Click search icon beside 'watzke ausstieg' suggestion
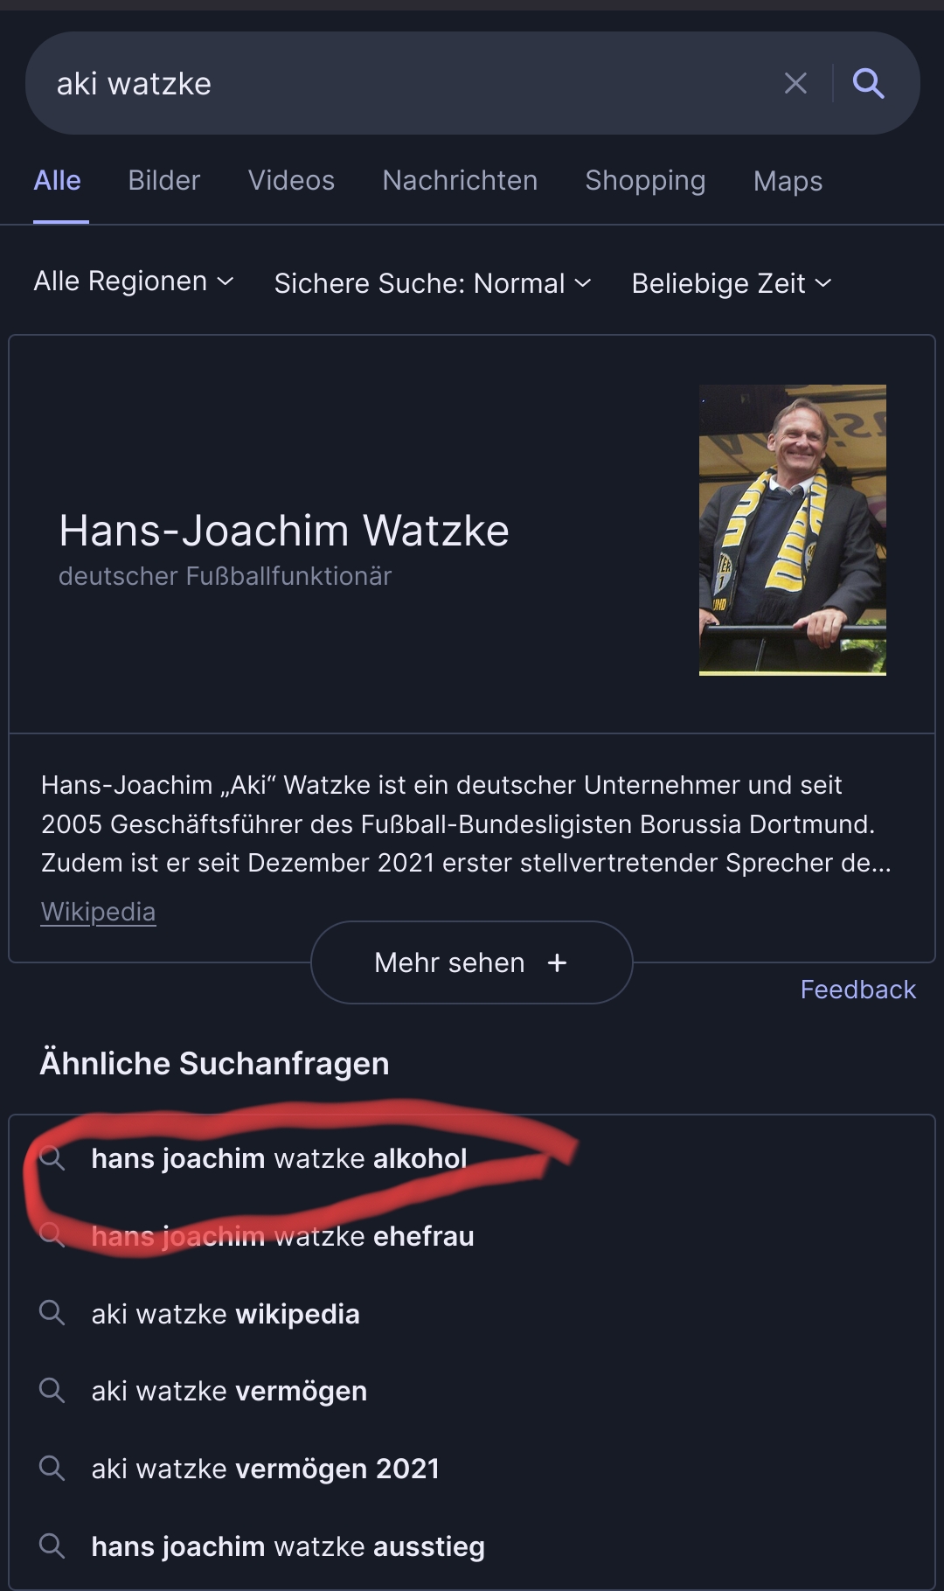 click(52, 1546)
